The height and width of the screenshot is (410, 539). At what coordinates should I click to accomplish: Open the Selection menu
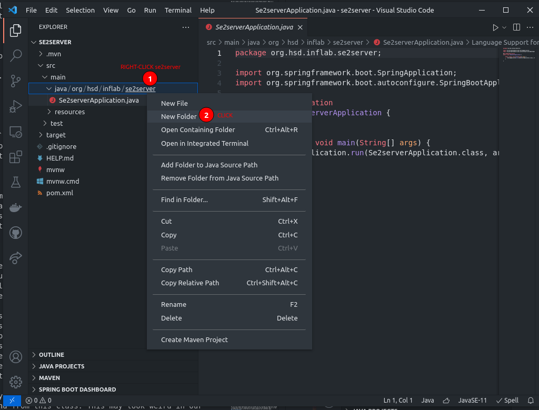click(x=80, y=11)
